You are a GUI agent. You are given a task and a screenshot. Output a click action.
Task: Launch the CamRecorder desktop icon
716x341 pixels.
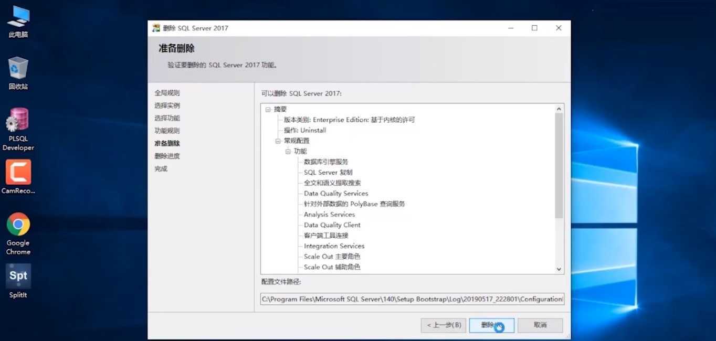tap(18, 177)
